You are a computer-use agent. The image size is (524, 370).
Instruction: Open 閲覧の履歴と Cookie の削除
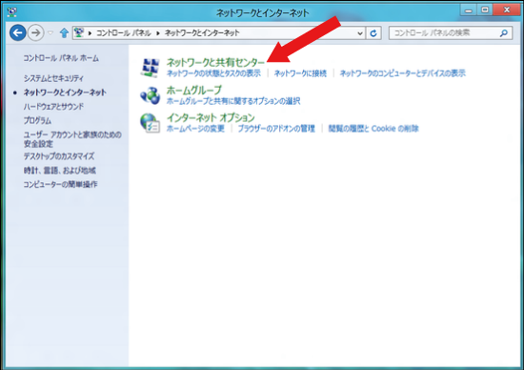(373, 129)
